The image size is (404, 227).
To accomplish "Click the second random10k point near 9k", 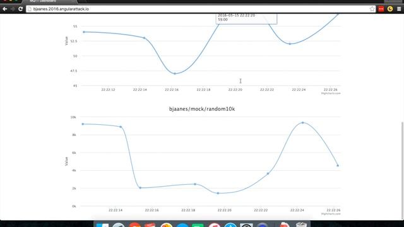I will point(121,127).
